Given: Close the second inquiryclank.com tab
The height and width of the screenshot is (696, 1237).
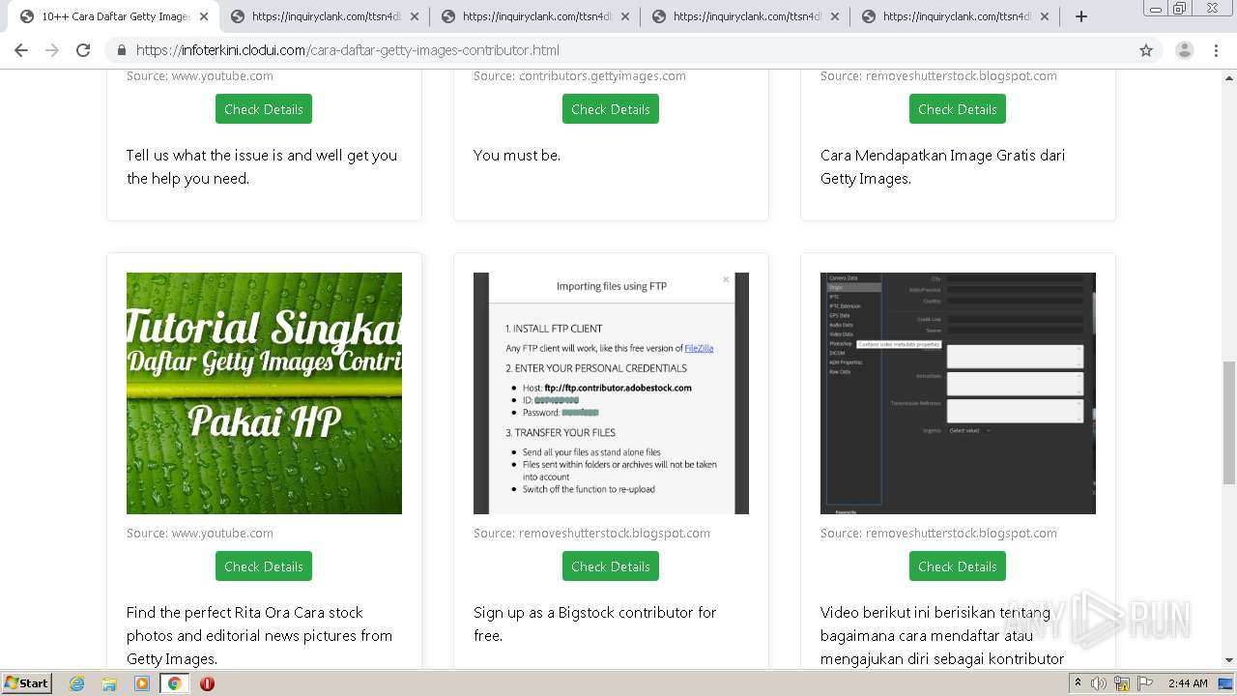Looking at the screenshot, I should 414,16.
